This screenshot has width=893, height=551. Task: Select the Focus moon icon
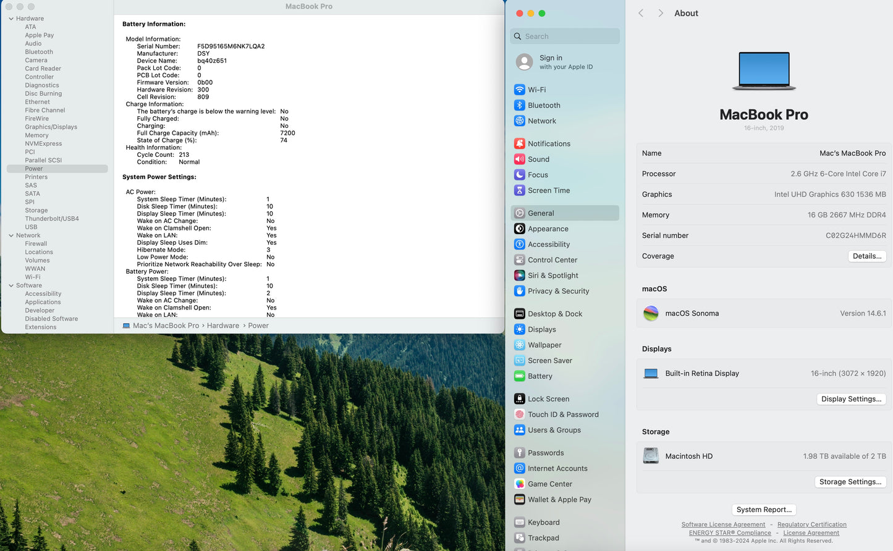click(x=520, y=175)
